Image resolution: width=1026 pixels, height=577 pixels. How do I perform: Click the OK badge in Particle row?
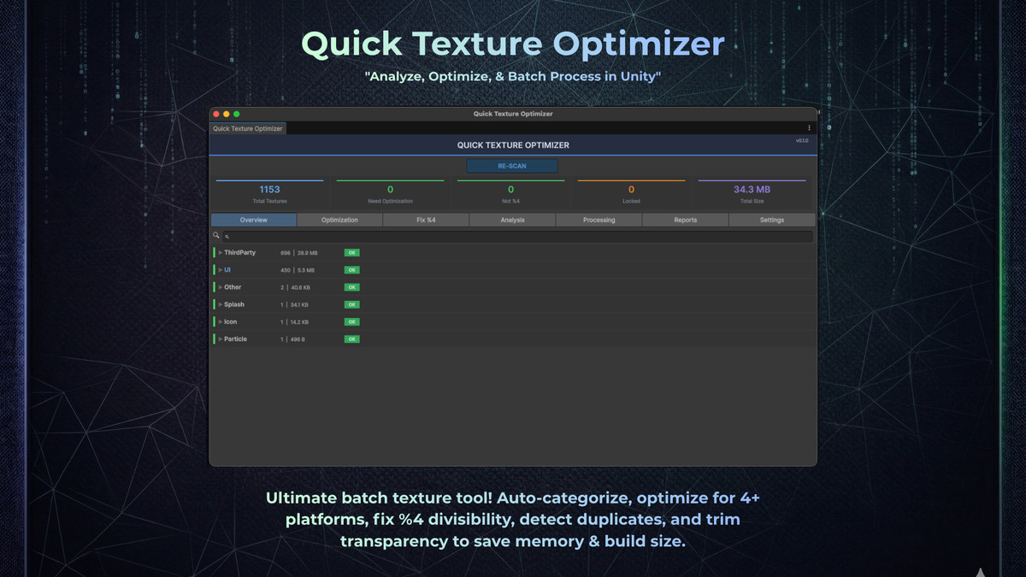coord(351,339)
